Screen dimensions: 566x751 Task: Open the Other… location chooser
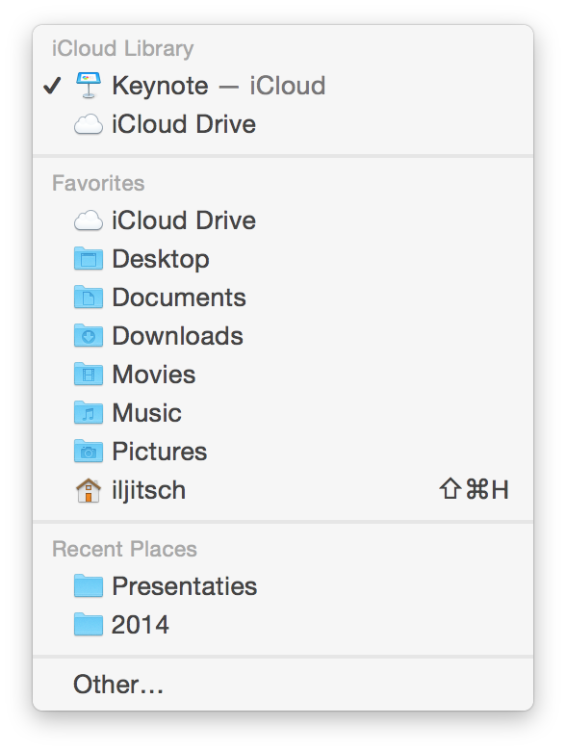[x=283, y=684]
